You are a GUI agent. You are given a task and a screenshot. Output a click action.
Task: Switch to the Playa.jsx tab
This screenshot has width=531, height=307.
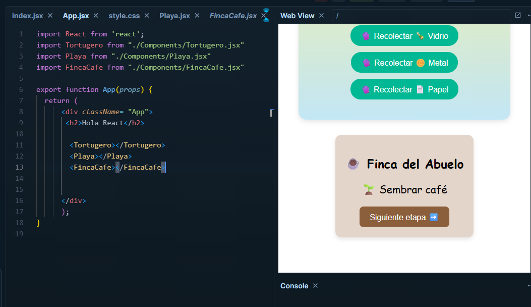(x=175, y=16)
